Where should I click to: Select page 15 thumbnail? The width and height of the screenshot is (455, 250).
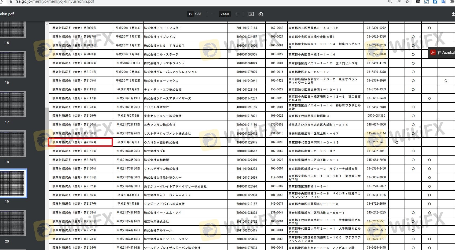13,30
